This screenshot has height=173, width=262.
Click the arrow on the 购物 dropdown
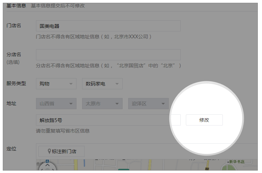(x=71, y=84)
